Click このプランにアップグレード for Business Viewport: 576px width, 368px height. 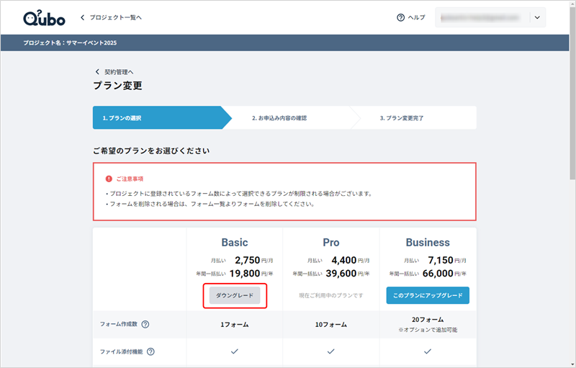click(428, 295)
